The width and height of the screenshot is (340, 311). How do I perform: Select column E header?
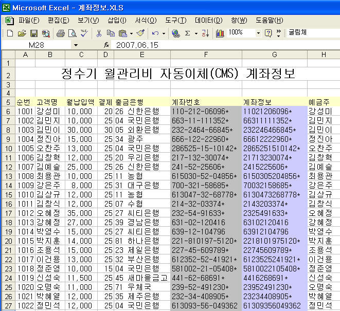point(142,54)
